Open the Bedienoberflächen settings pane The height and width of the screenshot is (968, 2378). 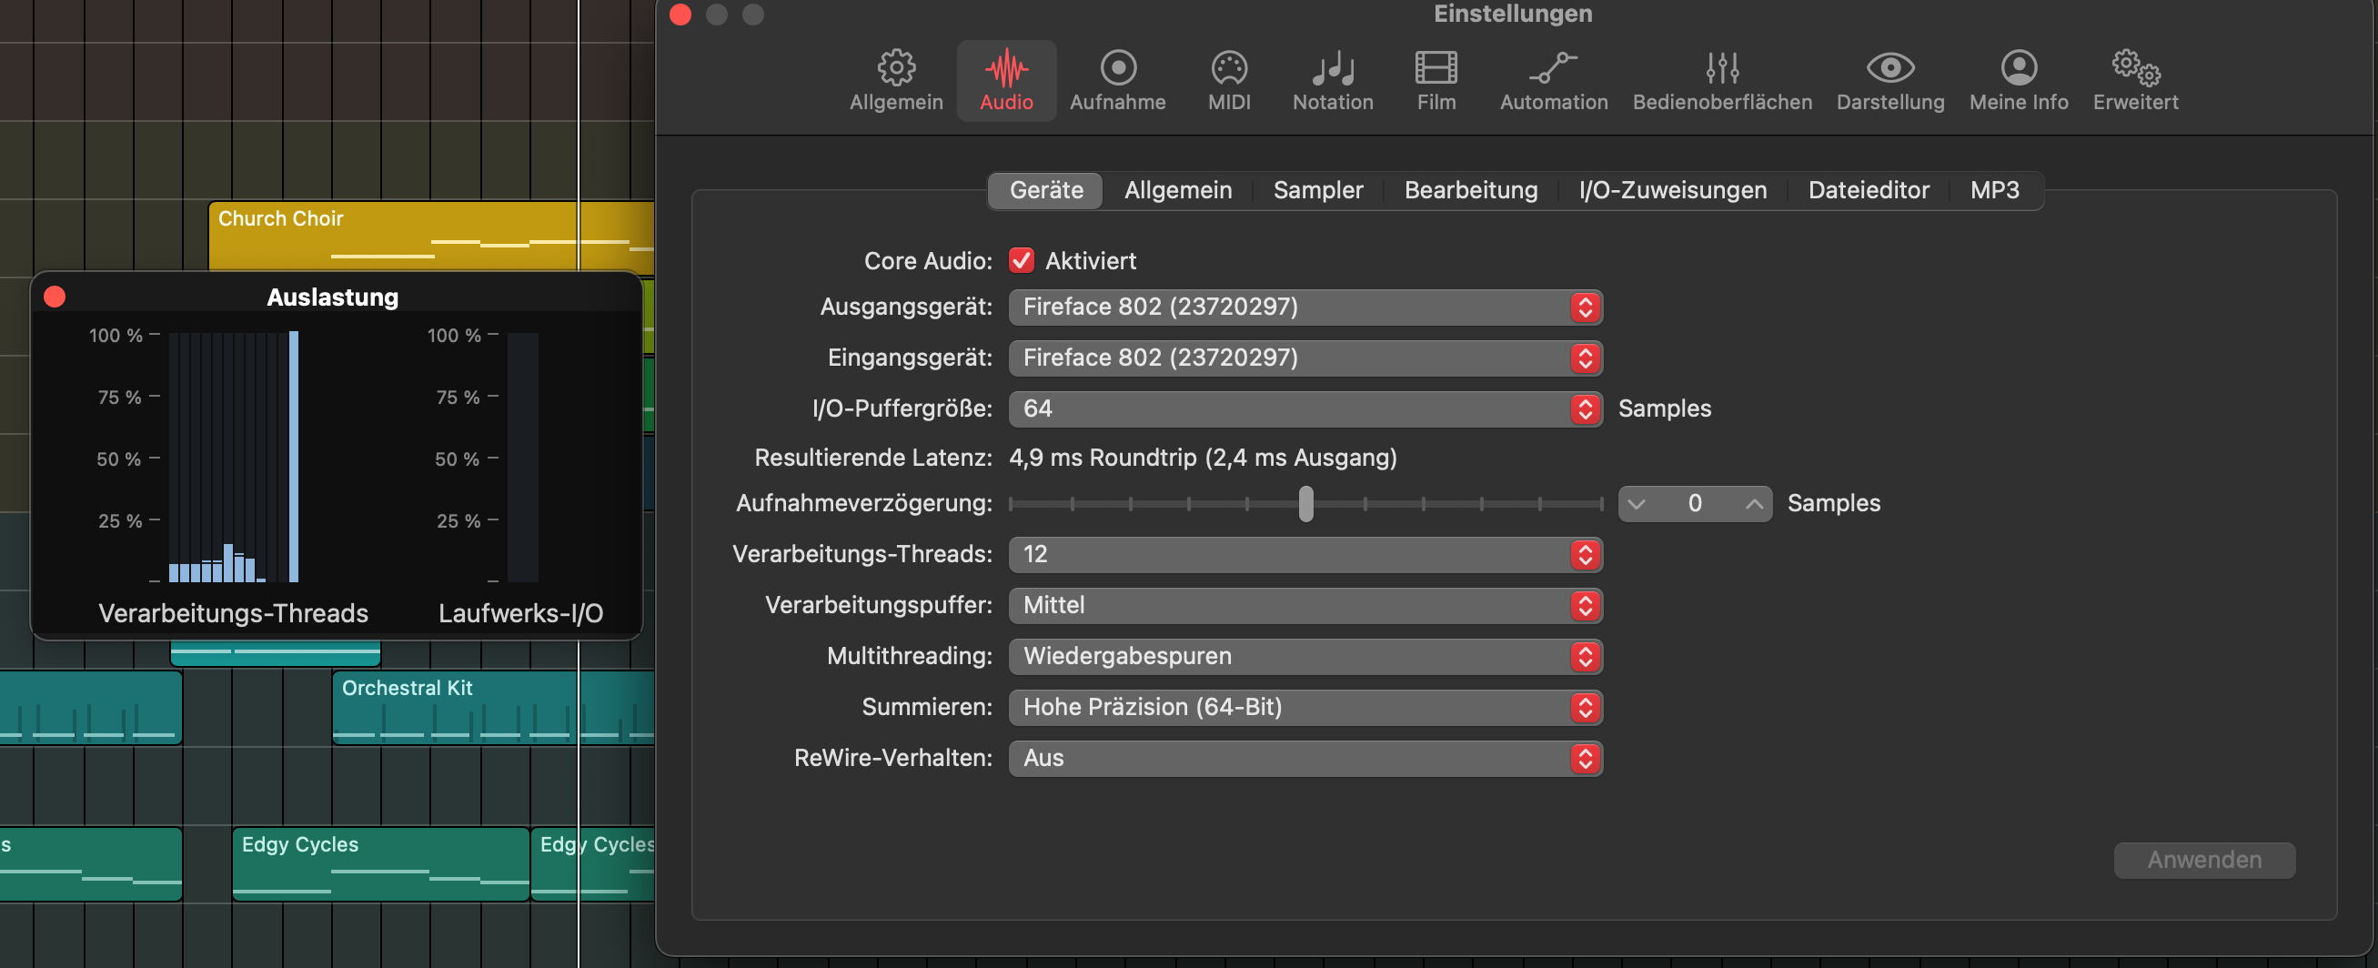[1722, 79]
